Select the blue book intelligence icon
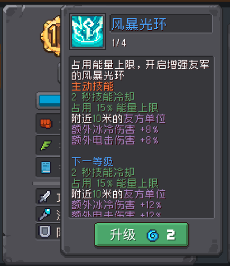Image resolution: width=230 pixels, height=266 pixels. coord(46,167)
